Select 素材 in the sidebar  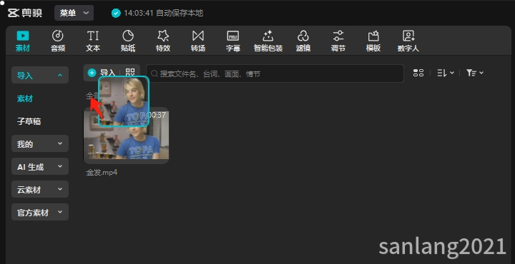(25, 98)
